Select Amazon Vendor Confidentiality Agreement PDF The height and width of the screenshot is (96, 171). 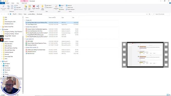point(52,29)
